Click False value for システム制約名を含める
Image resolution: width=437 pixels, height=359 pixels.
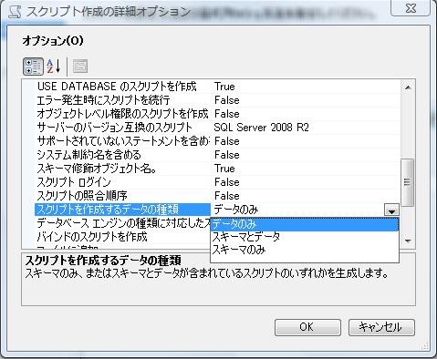[x=227, y=155]
